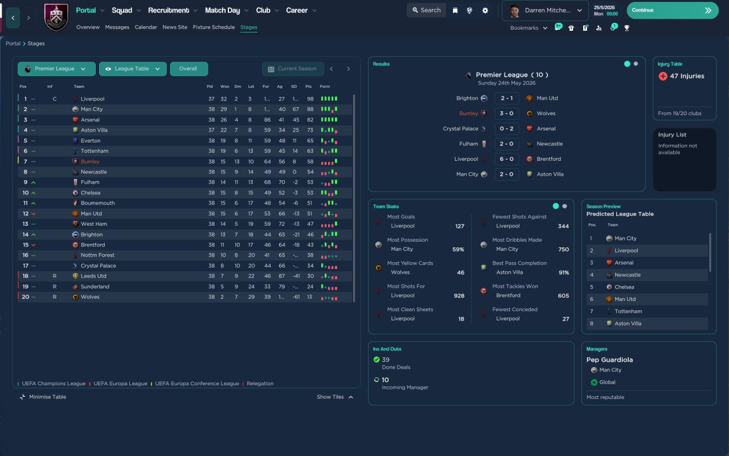Image resolution: width=729 pixels, height=456 pixels.
Task: Expand the Match Day menu chevron
Action: click(x=246, y=11)
